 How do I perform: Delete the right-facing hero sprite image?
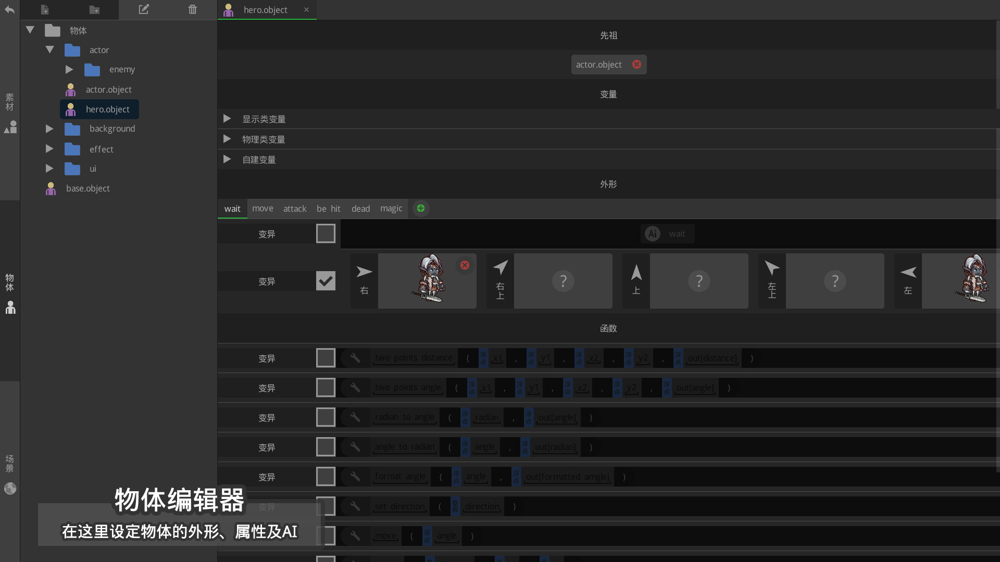pyautogui.click(x=465, y=265)
